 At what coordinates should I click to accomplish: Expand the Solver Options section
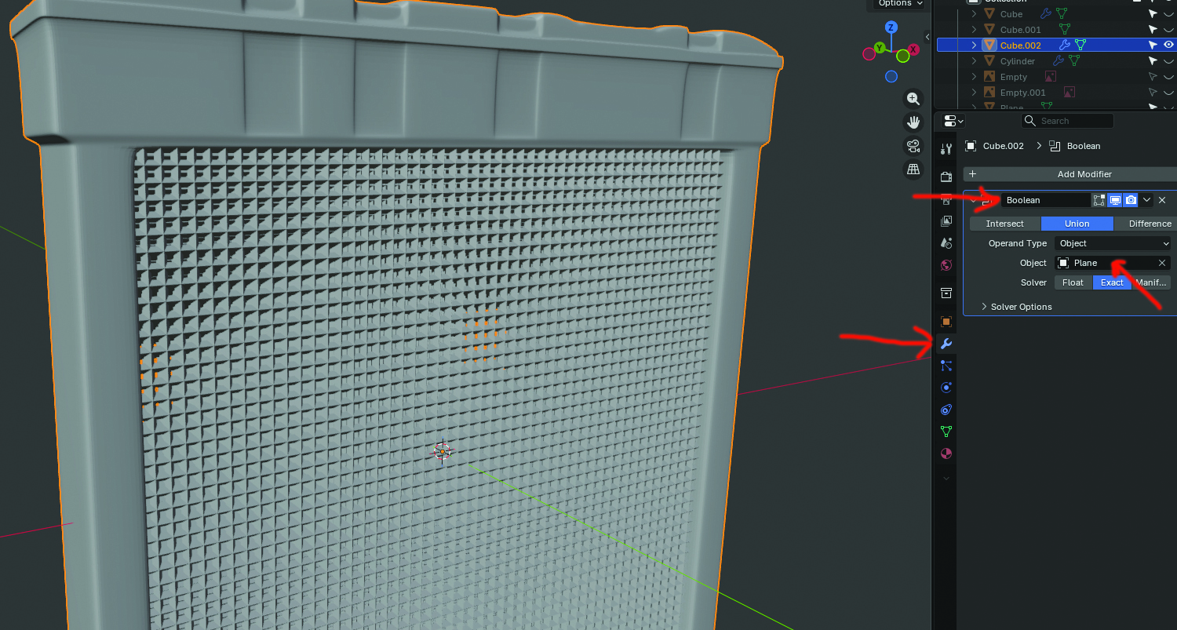1016,307
